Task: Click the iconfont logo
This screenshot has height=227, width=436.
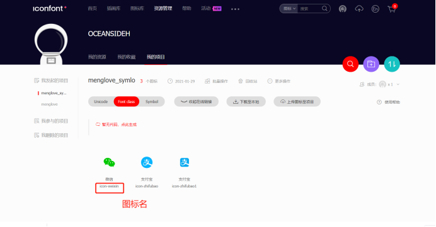Action: pos(50,9)
